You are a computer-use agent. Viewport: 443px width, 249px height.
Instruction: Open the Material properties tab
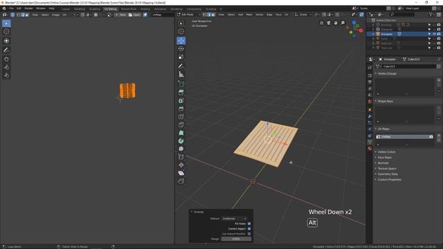click(x=370, y=149)
